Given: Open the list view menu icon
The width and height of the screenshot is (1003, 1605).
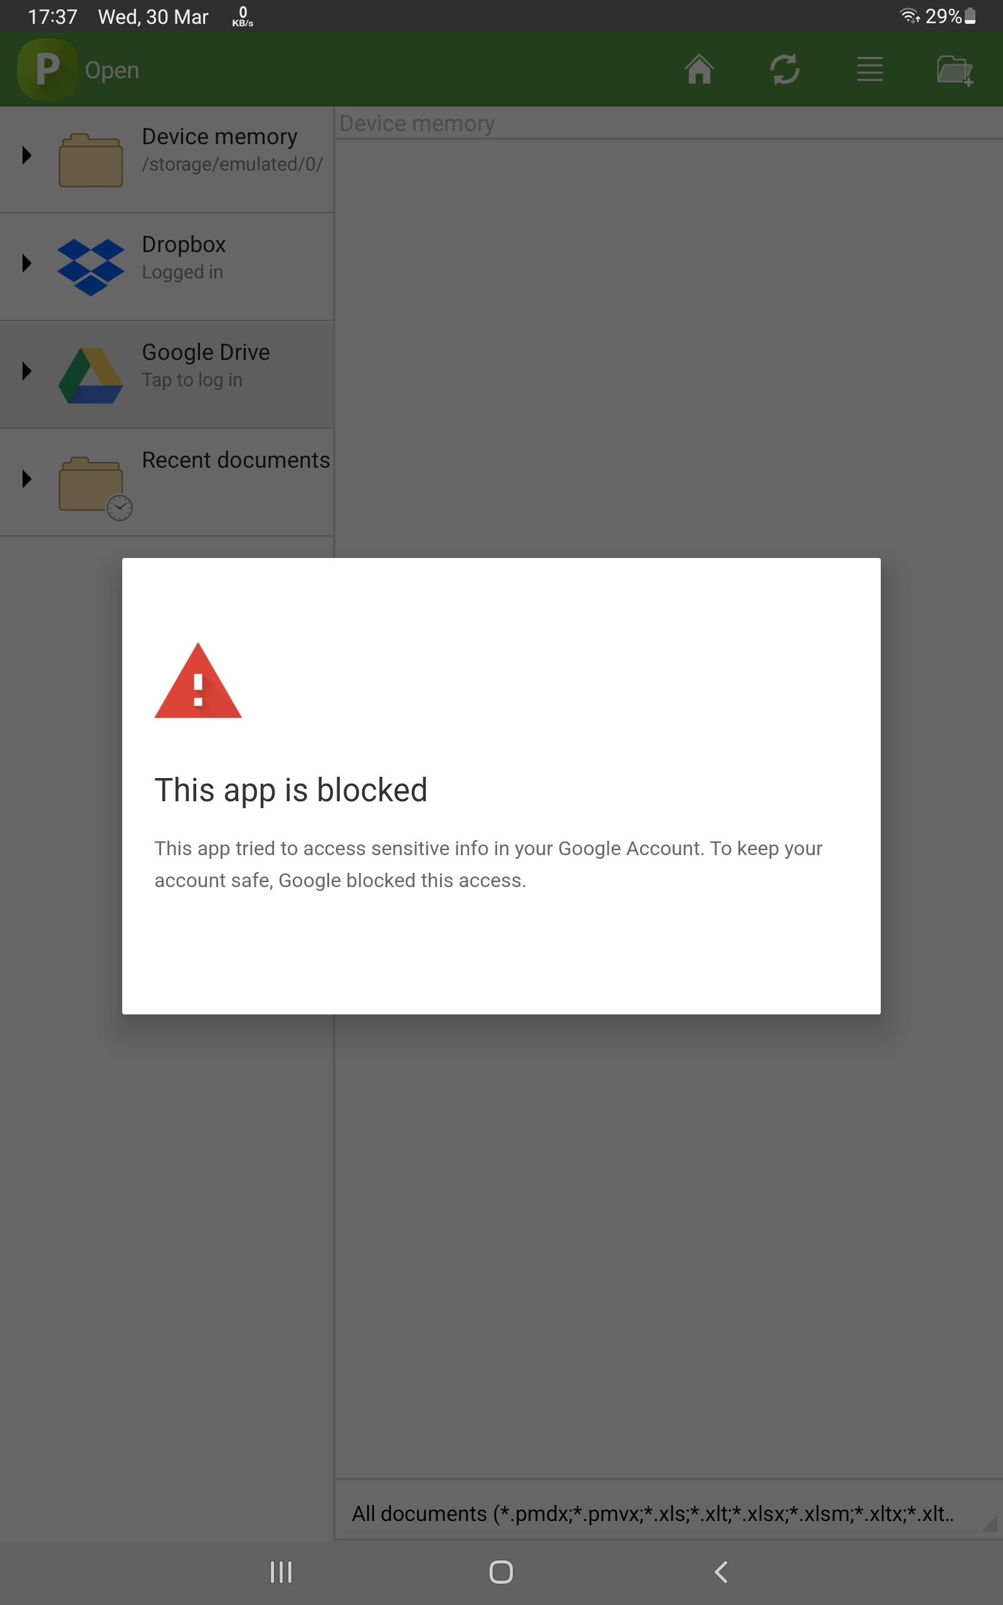Looking at the screenshot, I should coord(869,70).
